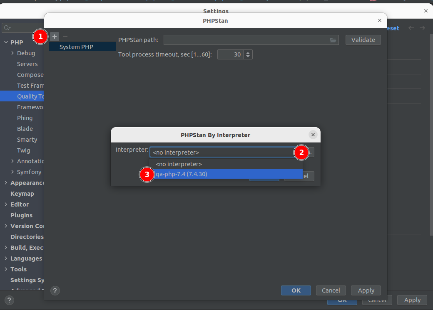Select the Symfony item in settings tree

pos(29,172)
